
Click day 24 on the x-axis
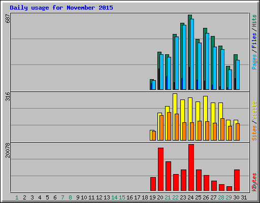(190, 197)
